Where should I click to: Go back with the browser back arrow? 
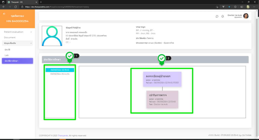tap(4, 7)
